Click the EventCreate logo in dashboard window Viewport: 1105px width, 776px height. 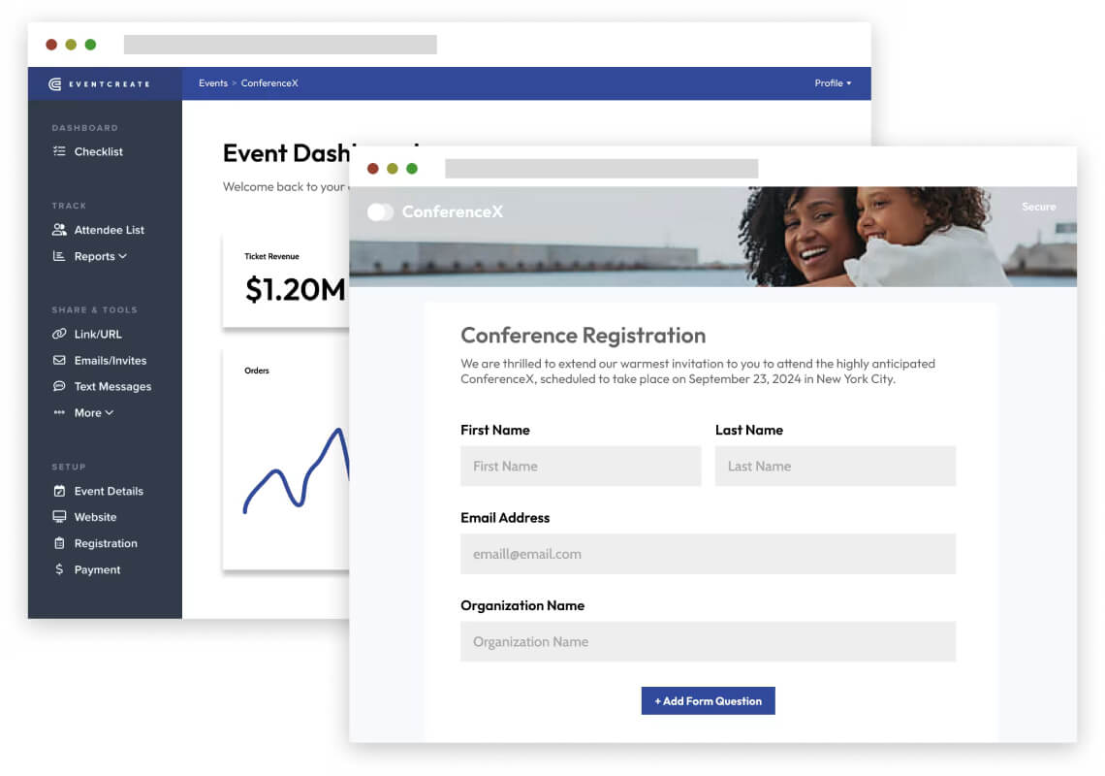[x=100, y=84]
